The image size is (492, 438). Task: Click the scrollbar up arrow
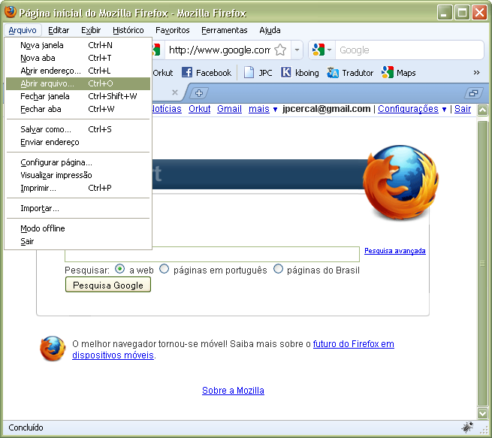click(x=482, y=110)
